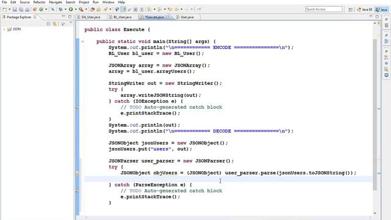Open the Debug configurations dropdown arrow
Image resolution: width=391 pixels, height=220 pixels.
coord(65,10)
